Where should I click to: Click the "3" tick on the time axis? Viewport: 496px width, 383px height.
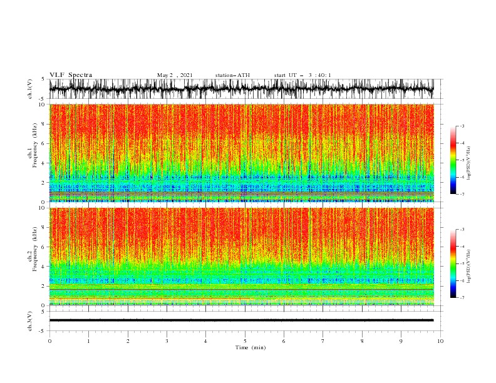click(167, 341)
